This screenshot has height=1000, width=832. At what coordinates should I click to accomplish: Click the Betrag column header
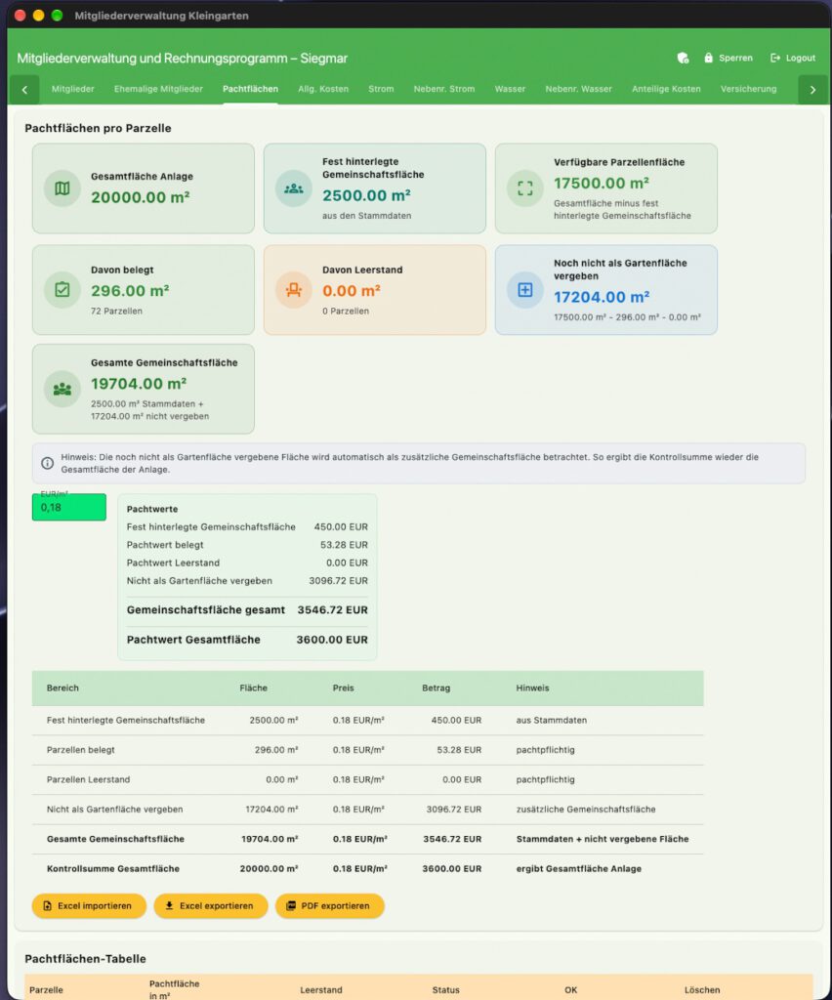coord(437,688)
